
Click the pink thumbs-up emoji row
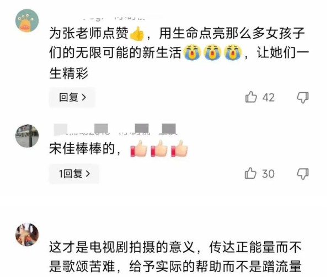click(x=159, y=148)
